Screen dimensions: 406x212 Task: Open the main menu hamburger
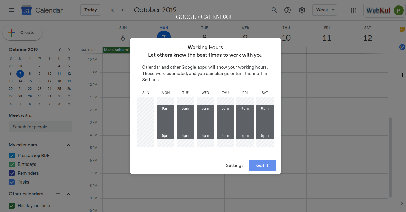11,10
